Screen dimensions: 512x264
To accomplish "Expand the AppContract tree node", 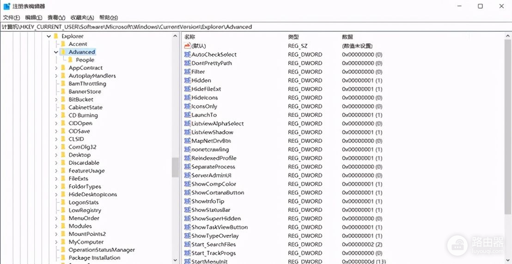I will click(x=56, y=68).
